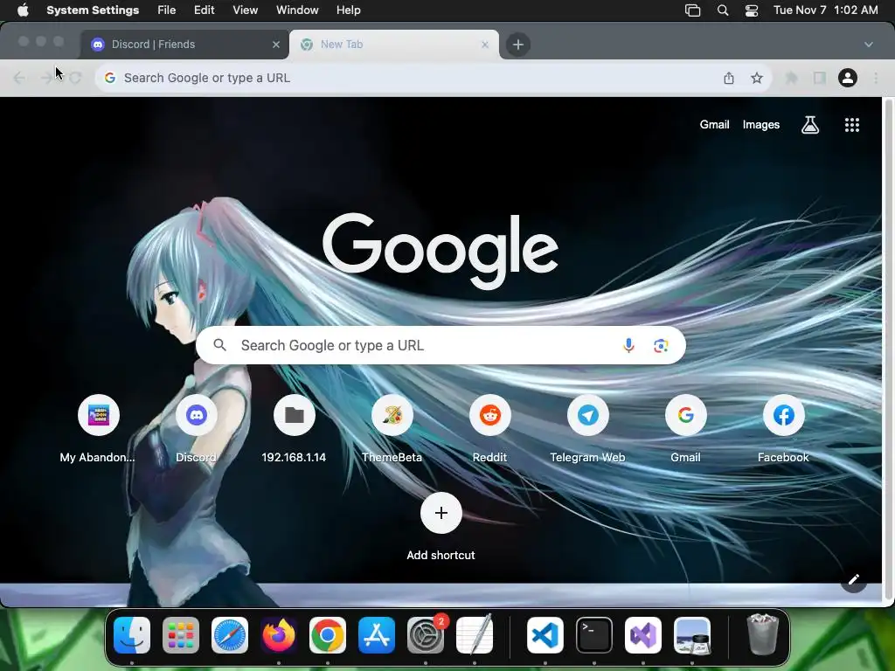
Task: Open Chrome's three-dot menu
Action: click(876, 78)
